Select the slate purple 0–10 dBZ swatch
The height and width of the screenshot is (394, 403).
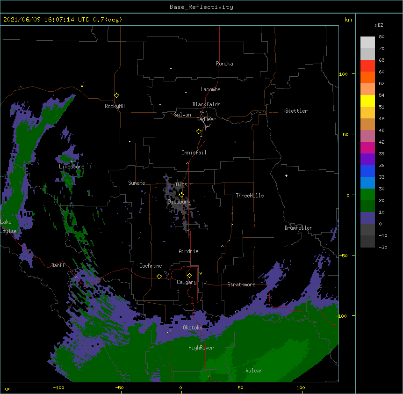click(x=367, y=218)
